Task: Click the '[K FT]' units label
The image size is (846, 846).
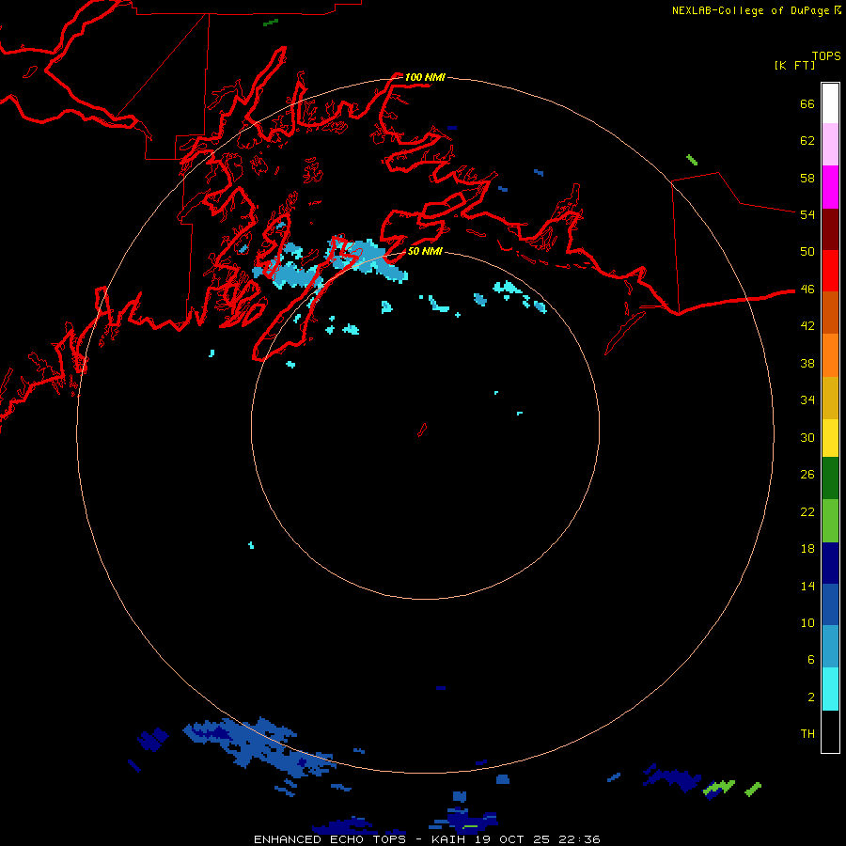Action: pyautogui.click(x=794, y=65)
